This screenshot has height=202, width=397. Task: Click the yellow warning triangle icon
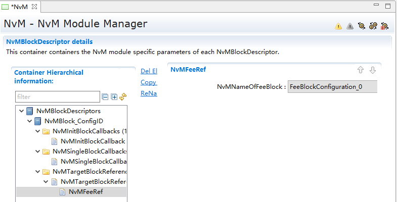pyautogui.click(x=338, y=26)
